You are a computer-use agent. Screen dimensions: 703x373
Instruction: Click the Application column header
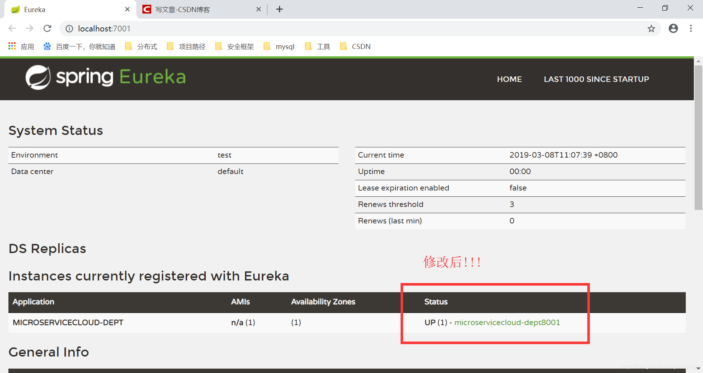(x=33, y=302)
